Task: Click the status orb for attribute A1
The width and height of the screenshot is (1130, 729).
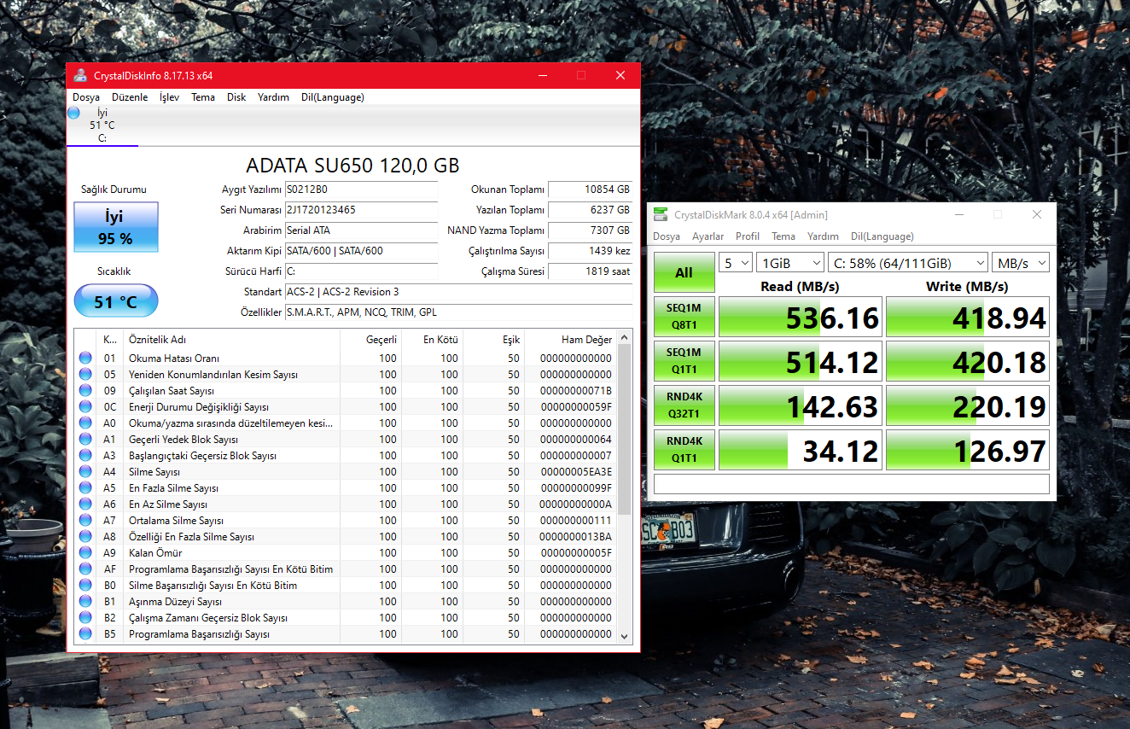Action: tap(85, 440)
